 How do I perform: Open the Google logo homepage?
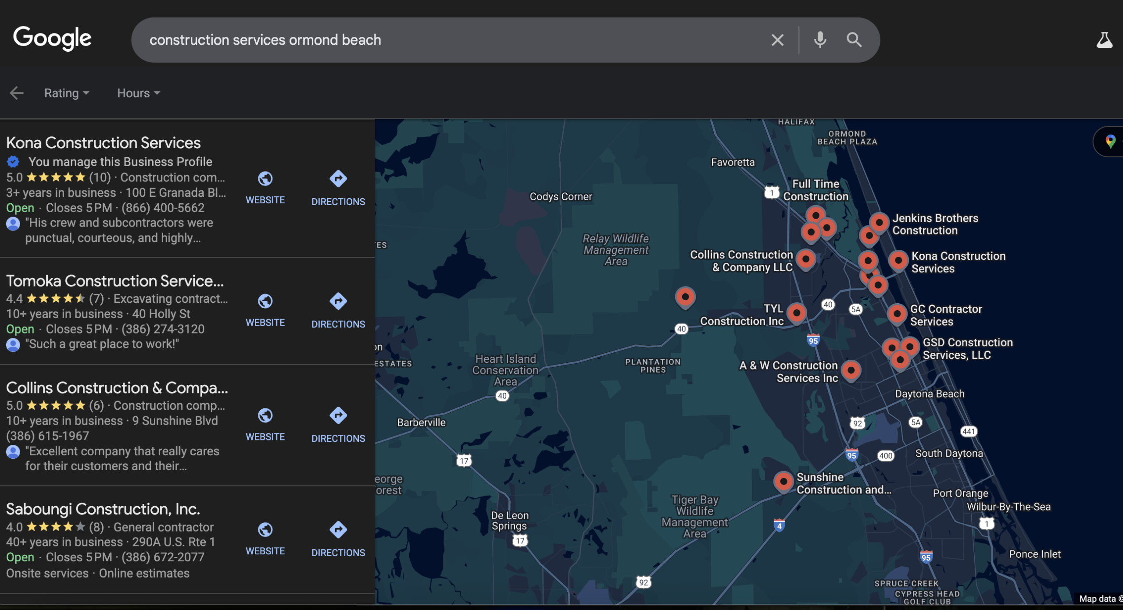point(52,39)
